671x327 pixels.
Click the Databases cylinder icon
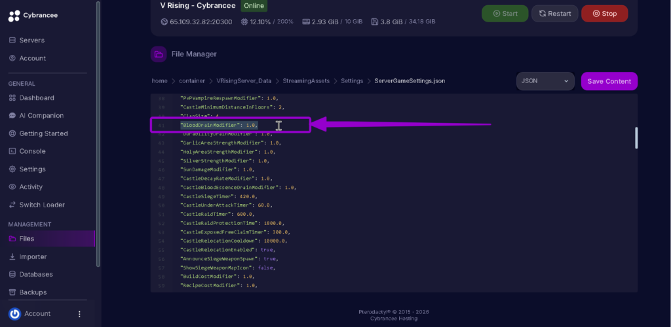click(12, 275)
